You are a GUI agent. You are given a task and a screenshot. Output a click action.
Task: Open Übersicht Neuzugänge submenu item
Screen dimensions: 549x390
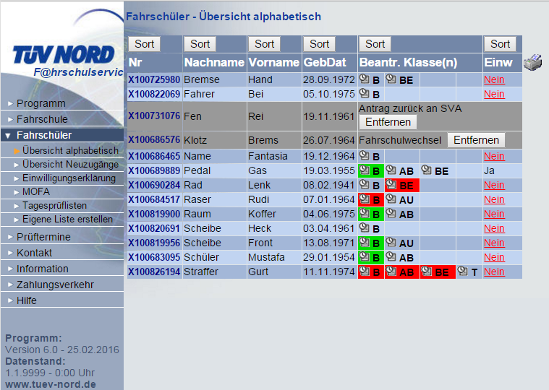tap(70, 164)
